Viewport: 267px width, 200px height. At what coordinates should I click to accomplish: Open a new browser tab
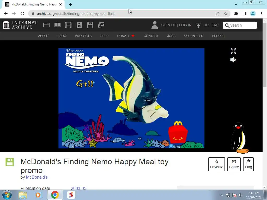[70, 4]
